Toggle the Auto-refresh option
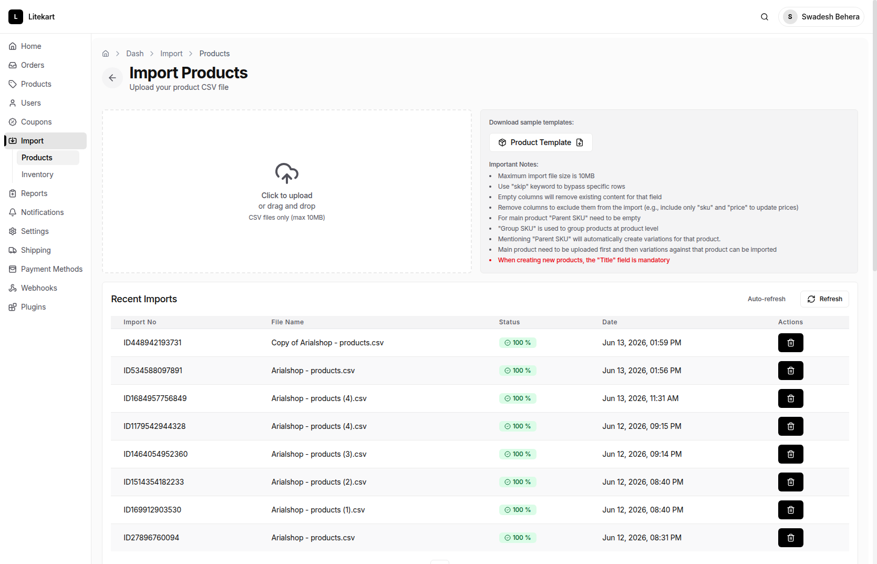This screenshot has width=877, height=564. tap(766, 299)
